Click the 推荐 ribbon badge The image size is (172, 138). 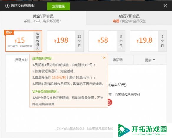9,33
